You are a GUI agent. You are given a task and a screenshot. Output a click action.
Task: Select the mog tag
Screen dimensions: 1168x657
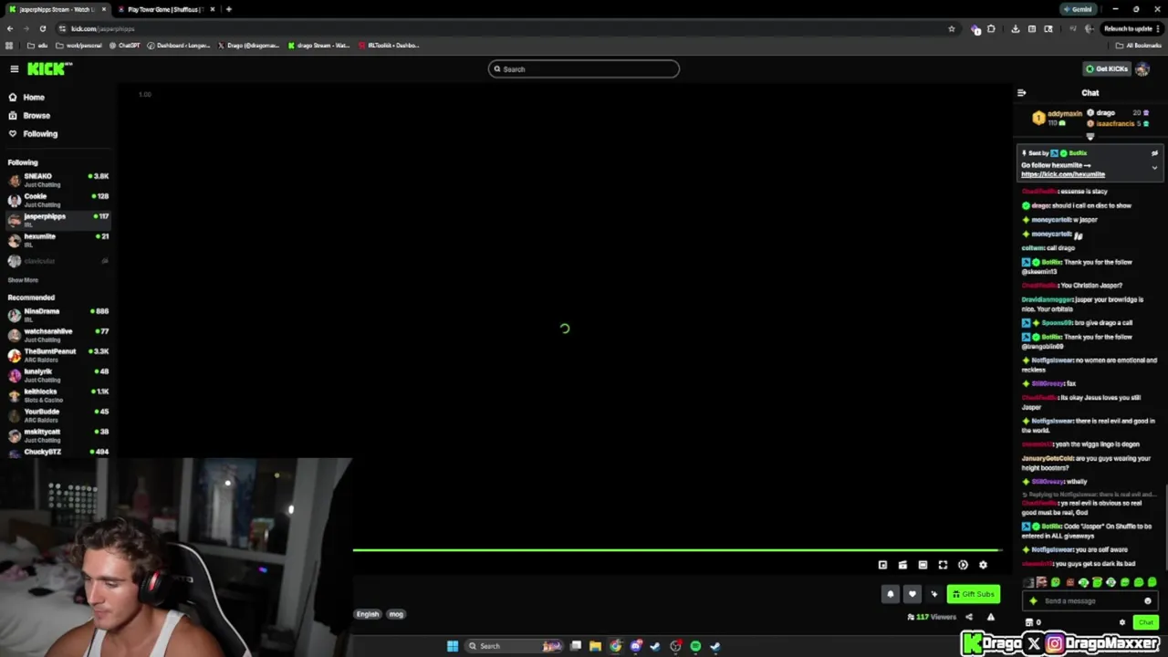tap(396, 614)
